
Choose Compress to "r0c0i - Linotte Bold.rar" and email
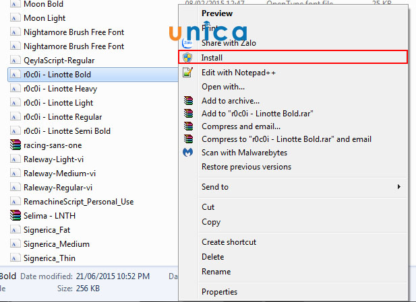287,139
